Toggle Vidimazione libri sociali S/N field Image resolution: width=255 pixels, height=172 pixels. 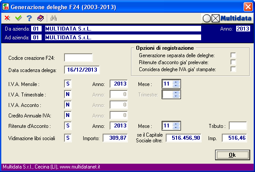68,138
